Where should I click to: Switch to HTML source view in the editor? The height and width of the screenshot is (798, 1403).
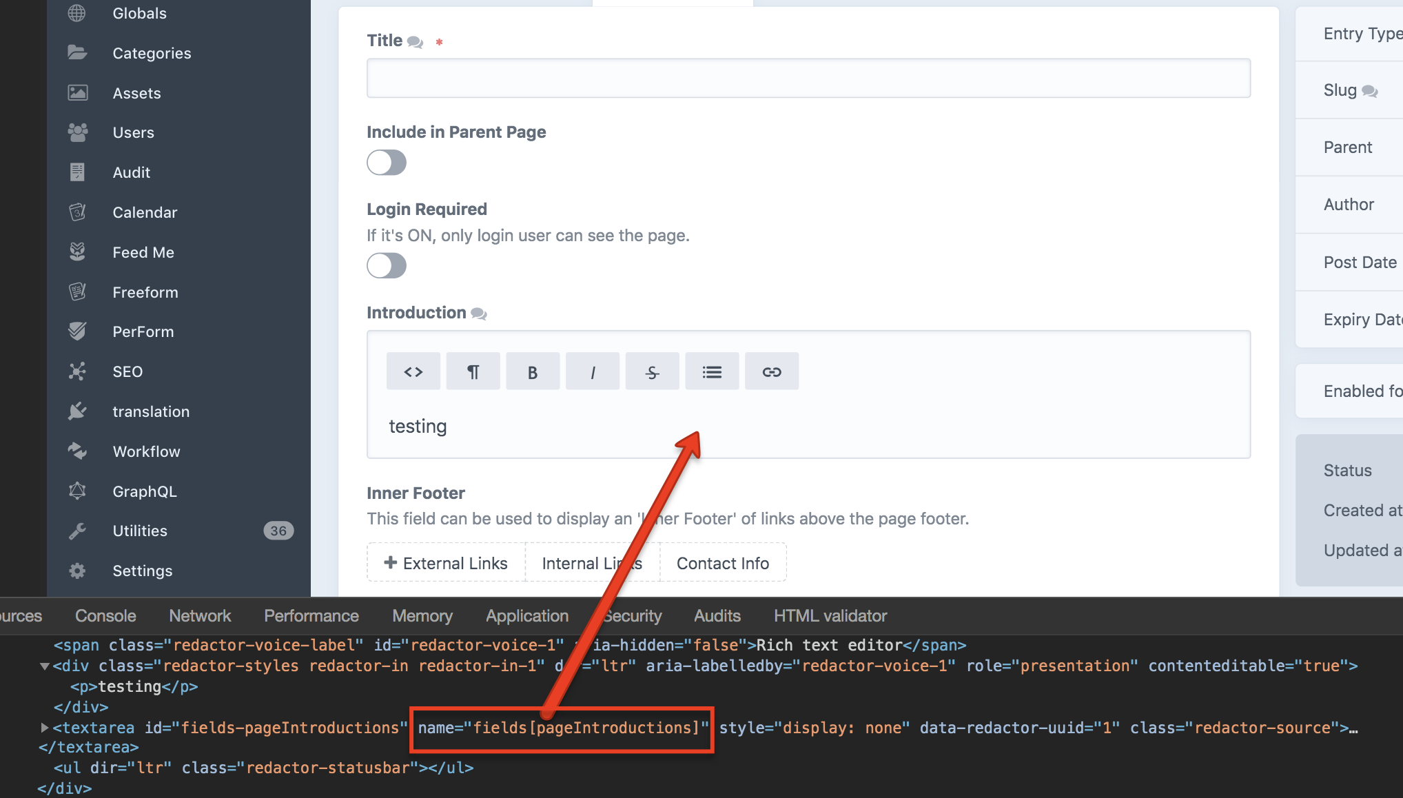click(413, 371)
